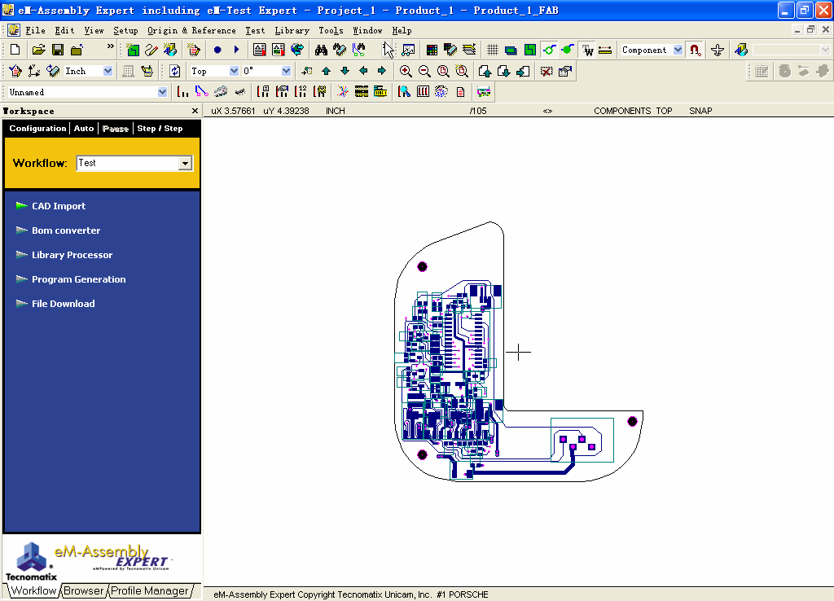This screenshot has width=834, height=601.
Task: Toggle the green board outline icon
Action: coord(529,50)
